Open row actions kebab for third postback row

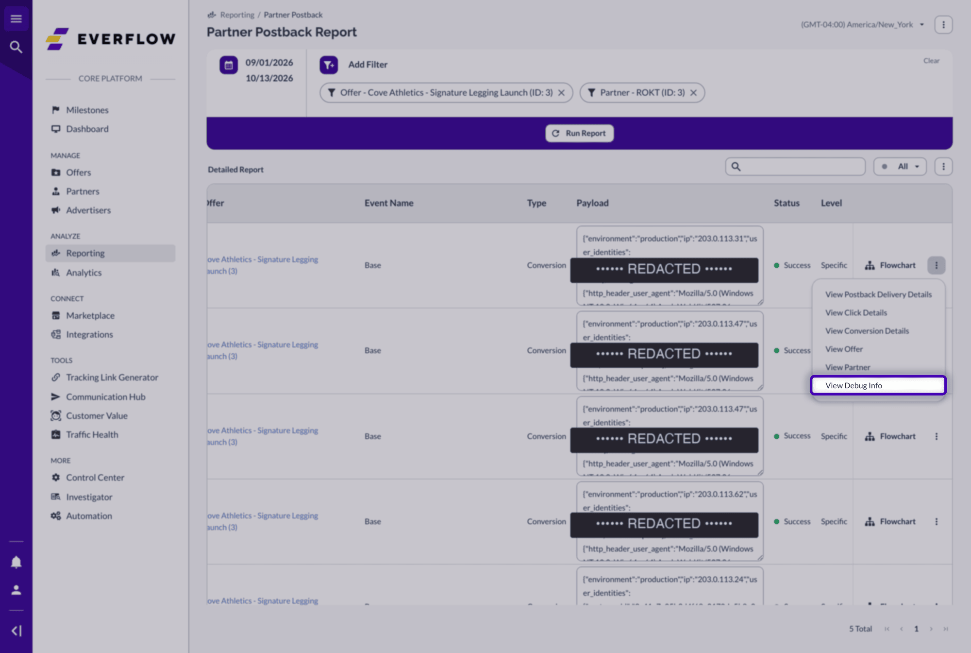pyautogui.click(x=937, y=436)
